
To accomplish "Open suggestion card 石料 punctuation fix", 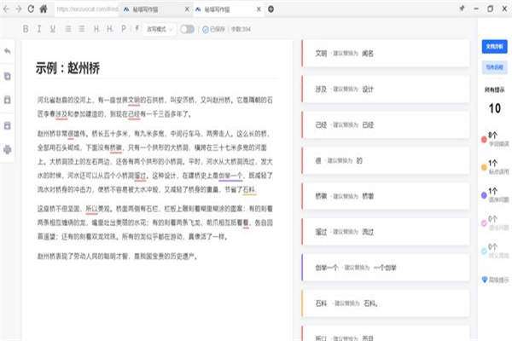I will (386, 303).
